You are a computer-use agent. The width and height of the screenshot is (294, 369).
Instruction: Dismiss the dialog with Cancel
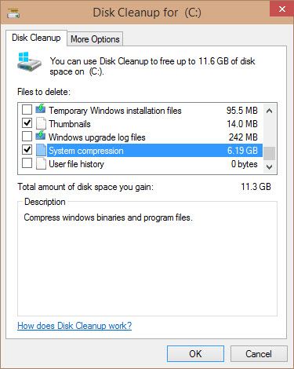259,354
